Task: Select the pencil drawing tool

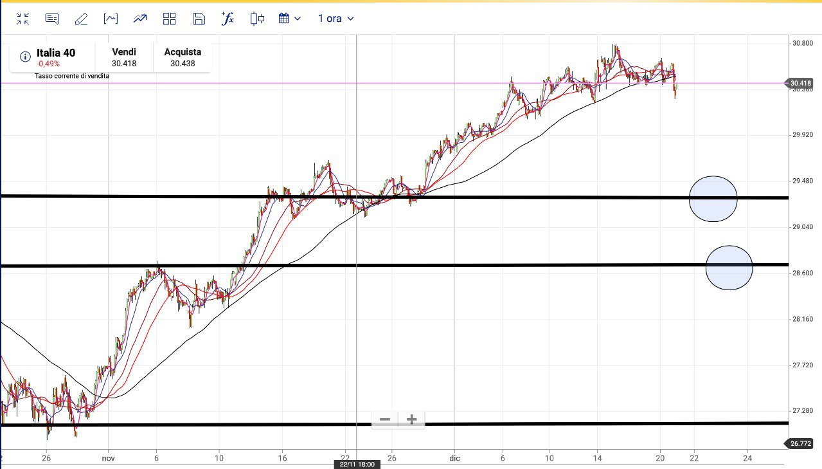Action: point(81,19)
